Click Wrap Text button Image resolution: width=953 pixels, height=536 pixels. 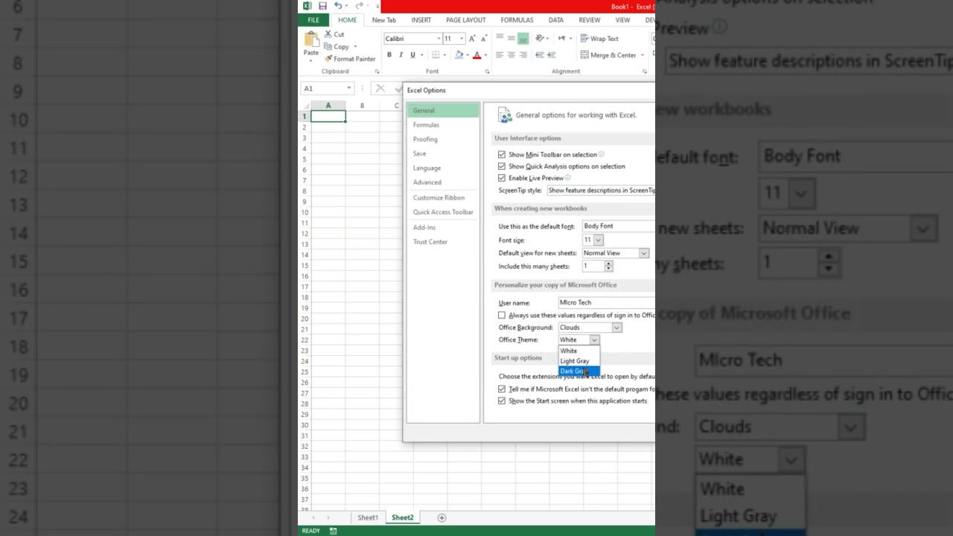coord(599,39)
